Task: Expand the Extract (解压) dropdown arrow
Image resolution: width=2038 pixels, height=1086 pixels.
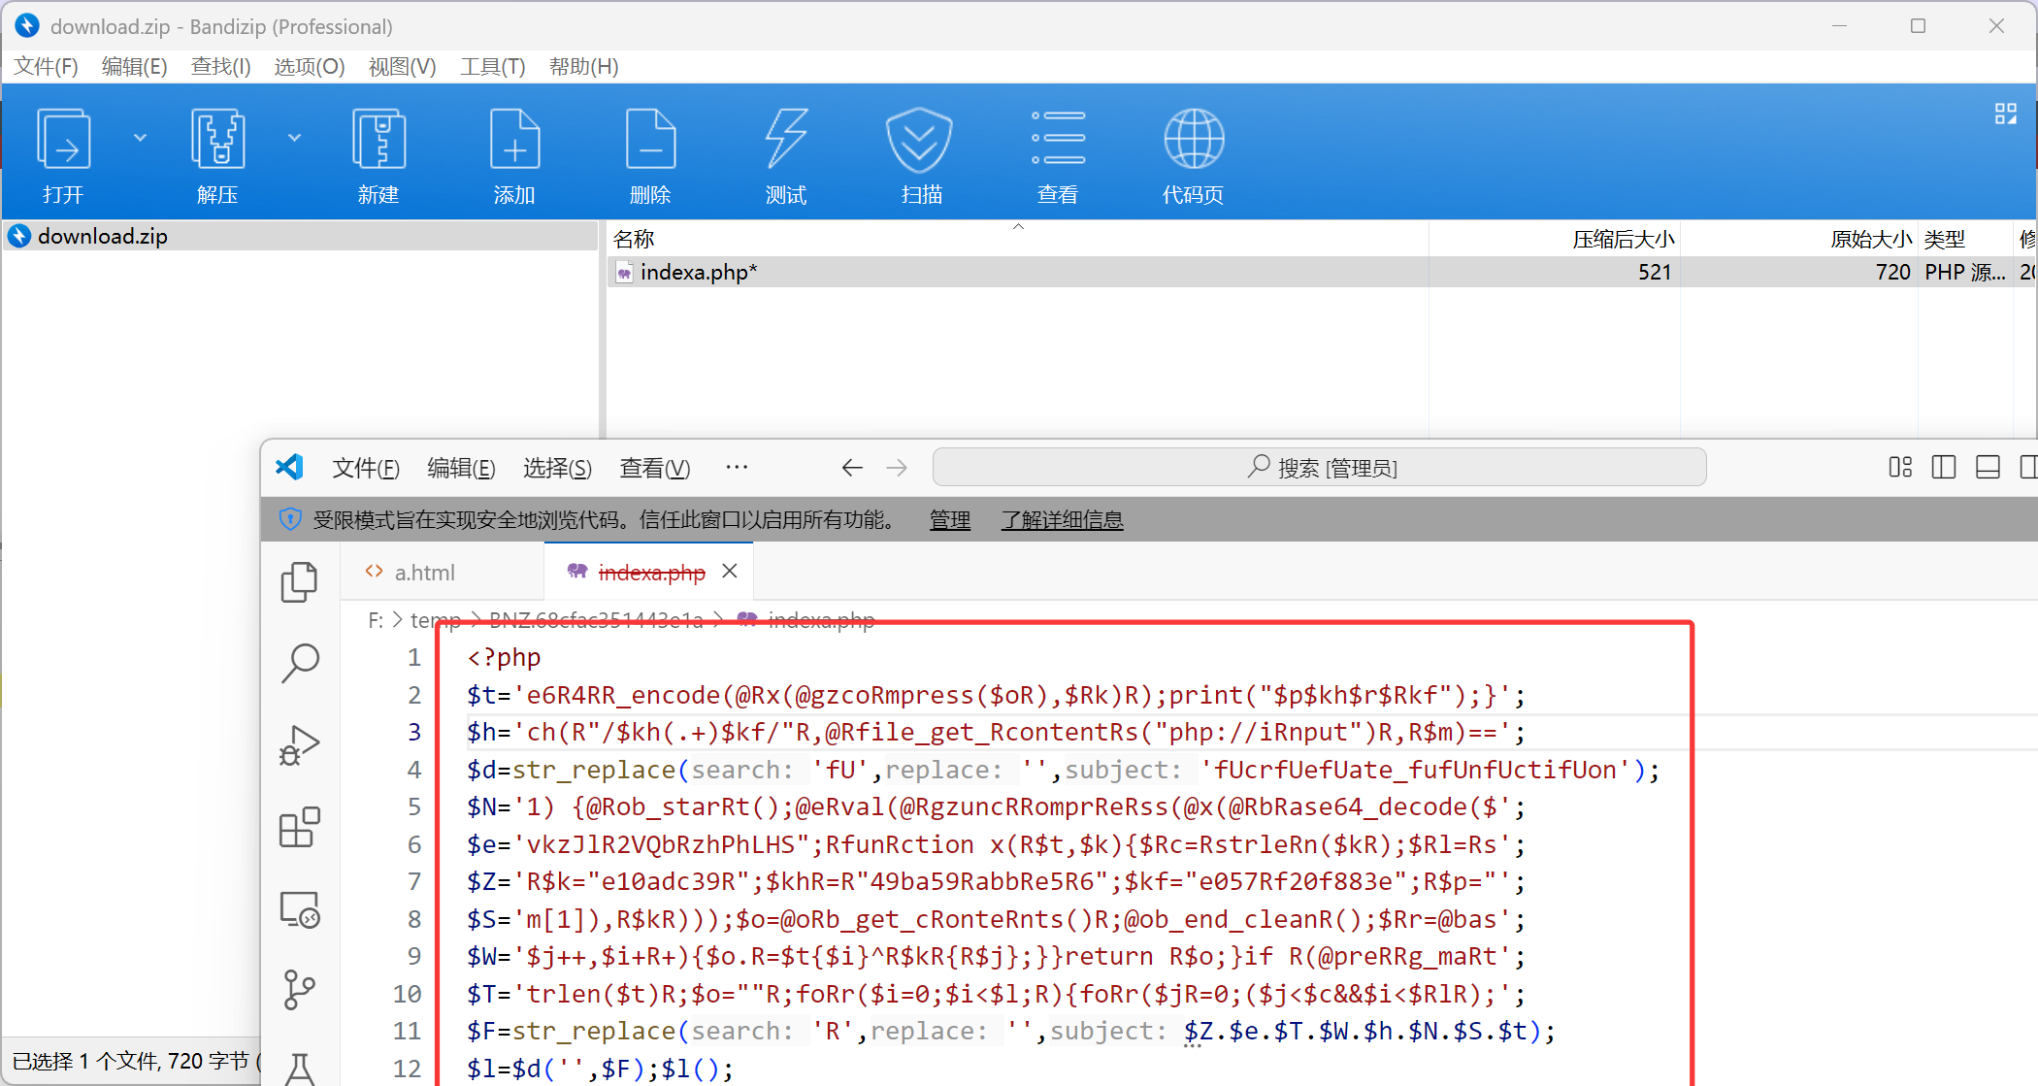Action: [294, 138]
